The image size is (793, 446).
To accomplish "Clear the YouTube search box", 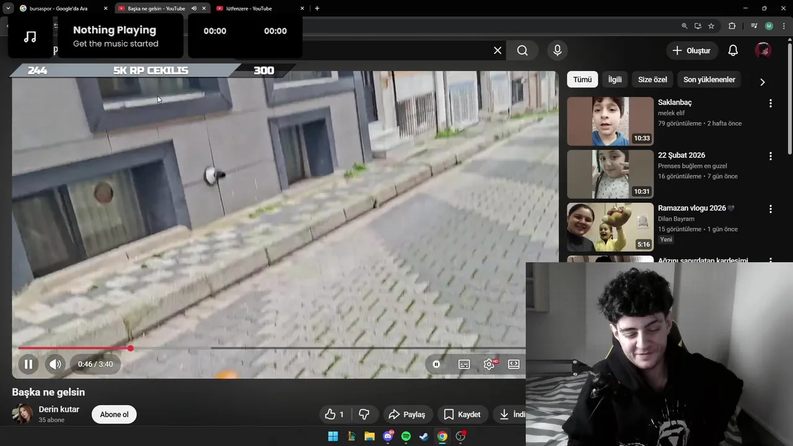I will coord(497,50).
